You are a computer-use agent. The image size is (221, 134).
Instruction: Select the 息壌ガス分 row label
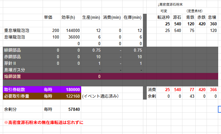(23, 70)
